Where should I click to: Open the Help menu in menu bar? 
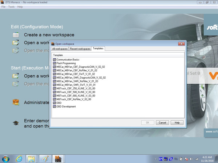pyautogui.click(x=20, y=7)
